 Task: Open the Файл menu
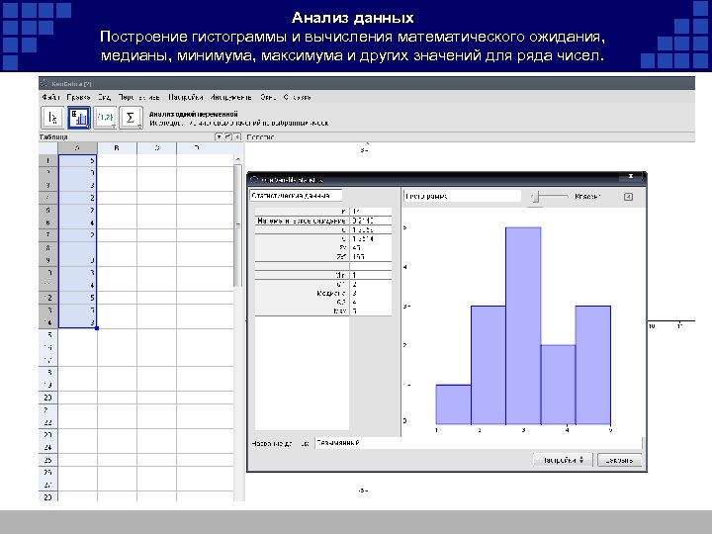50,97
